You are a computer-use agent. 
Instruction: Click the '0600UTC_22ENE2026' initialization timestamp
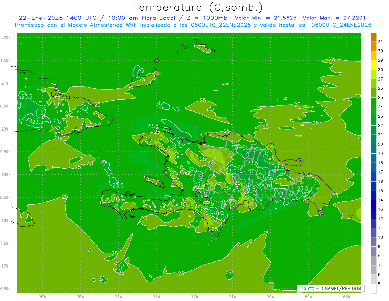point(221,25)
